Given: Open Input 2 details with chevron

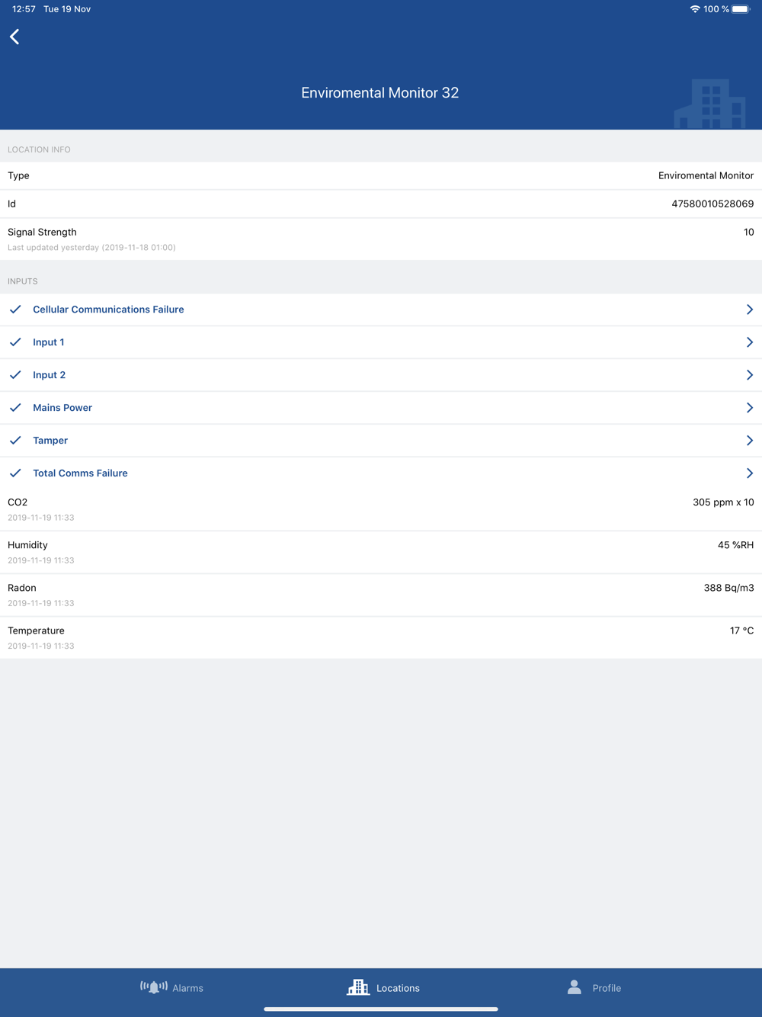Looking at the screenshot, I should [749, 375].
